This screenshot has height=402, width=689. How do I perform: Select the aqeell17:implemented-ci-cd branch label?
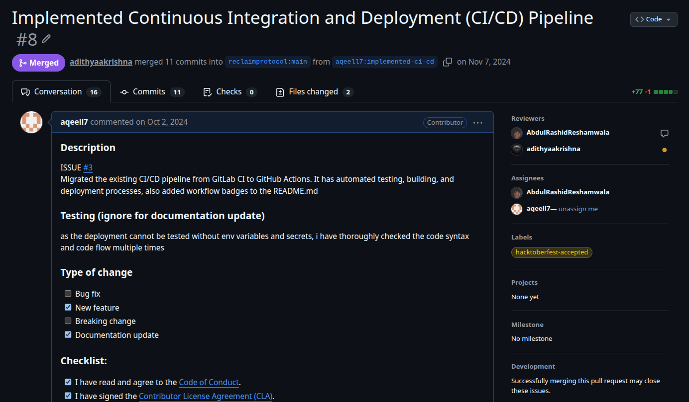point(384,62)
